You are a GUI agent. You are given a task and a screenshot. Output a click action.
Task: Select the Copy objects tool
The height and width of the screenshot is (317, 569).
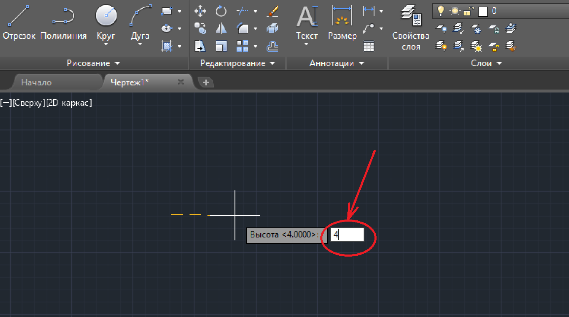click(x=201, y=28)
